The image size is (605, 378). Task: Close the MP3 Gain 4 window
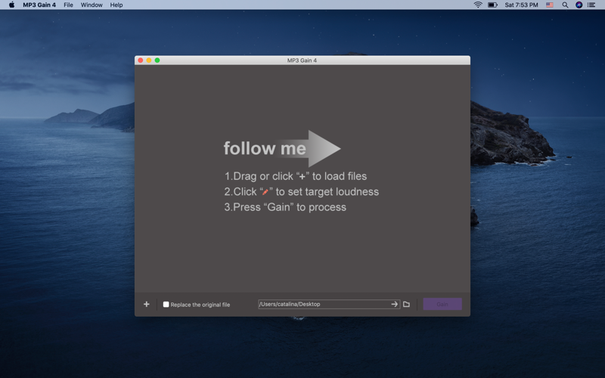pyautogui.click(x=141, y=60)
